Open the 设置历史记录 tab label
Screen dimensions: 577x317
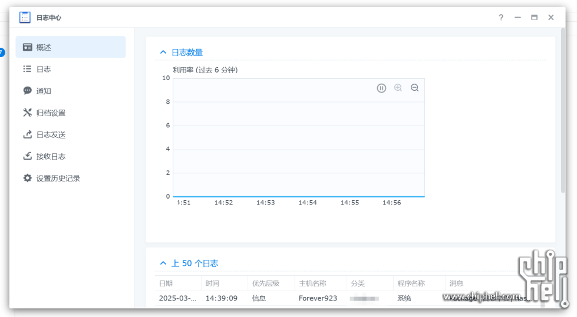click(x=58, y=179)
